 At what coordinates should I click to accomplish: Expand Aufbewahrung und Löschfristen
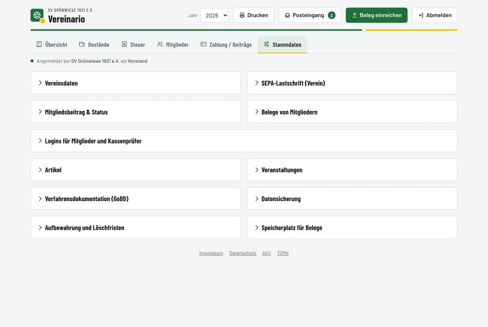pos(136,228)
